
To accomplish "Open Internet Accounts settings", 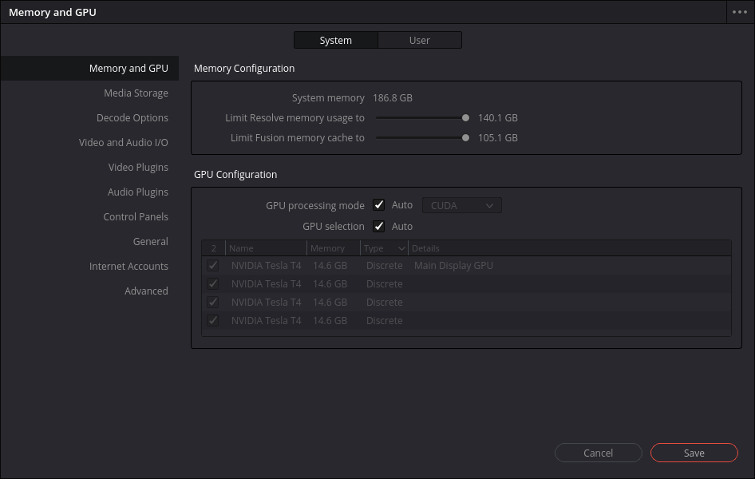I will coord(128,266).
